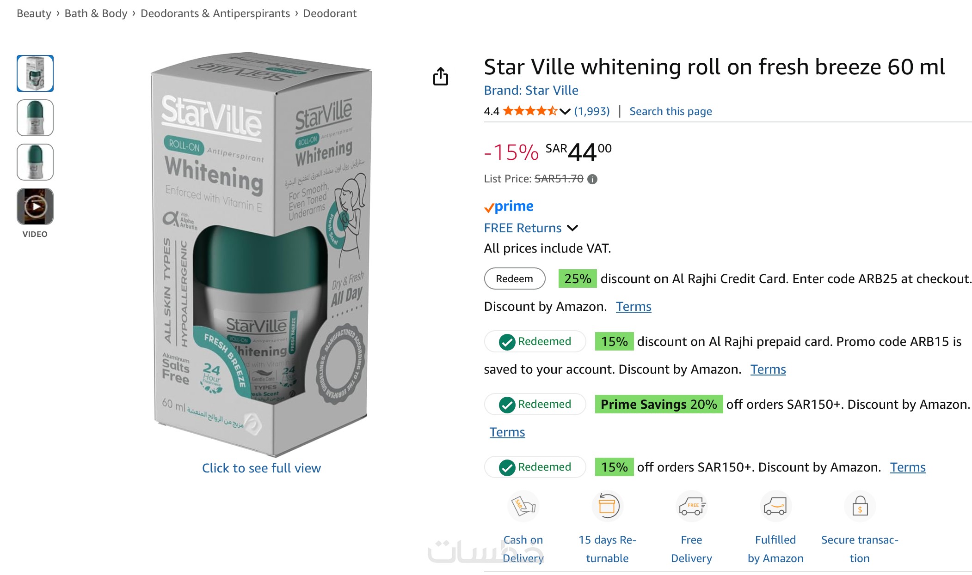Select the second product image thumbnail
Screen dimensions: 972x575
tap(35, 118)
